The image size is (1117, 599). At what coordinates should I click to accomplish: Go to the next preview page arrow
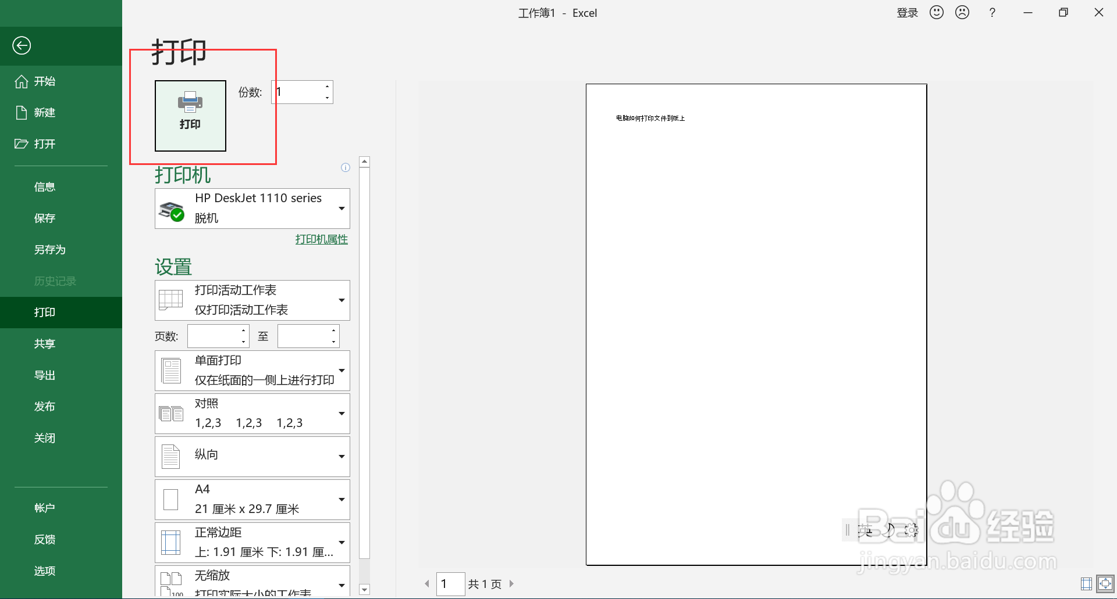(511, 584)
